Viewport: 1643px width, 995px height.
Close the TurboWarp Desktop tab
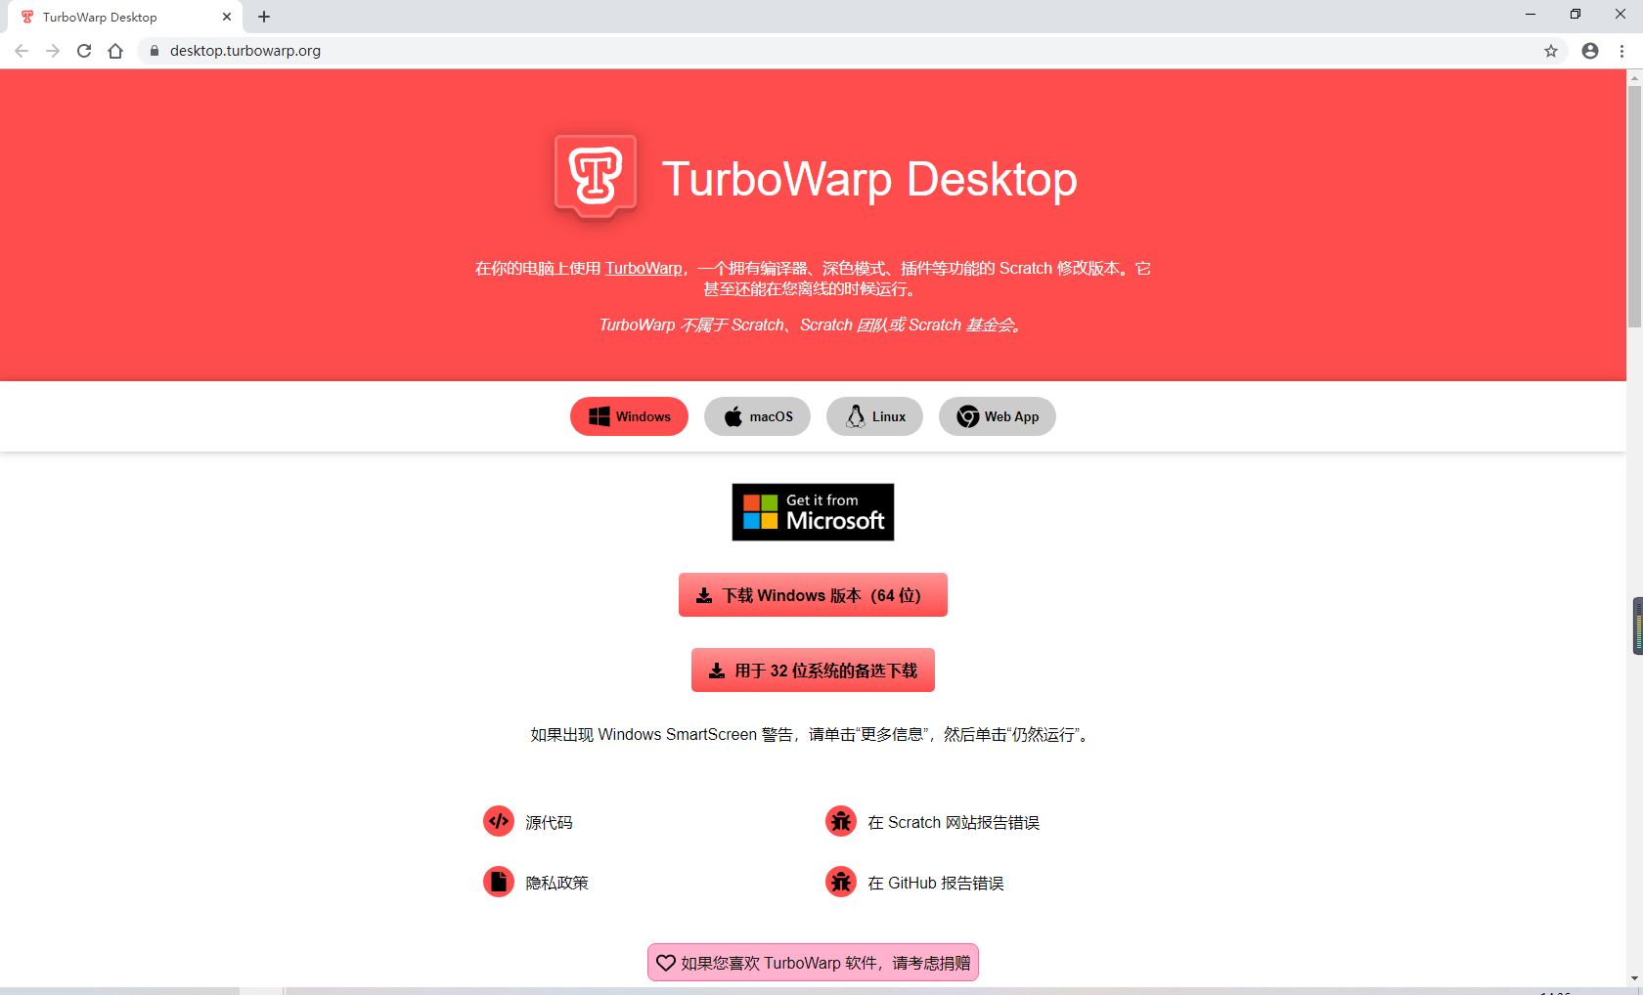[227, 17]
